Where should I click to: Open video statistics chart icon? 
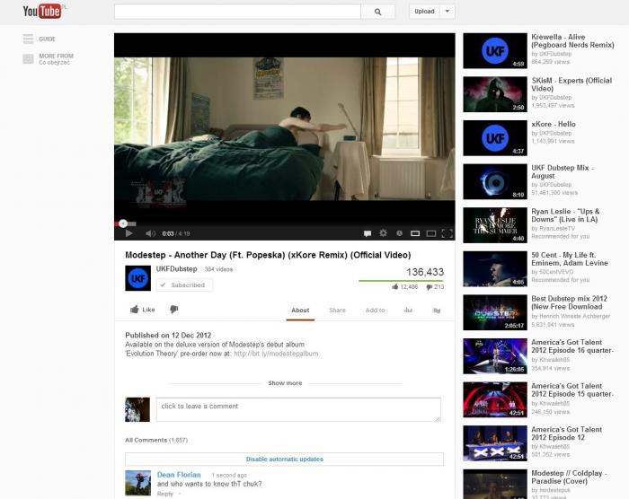pos(408,310)
